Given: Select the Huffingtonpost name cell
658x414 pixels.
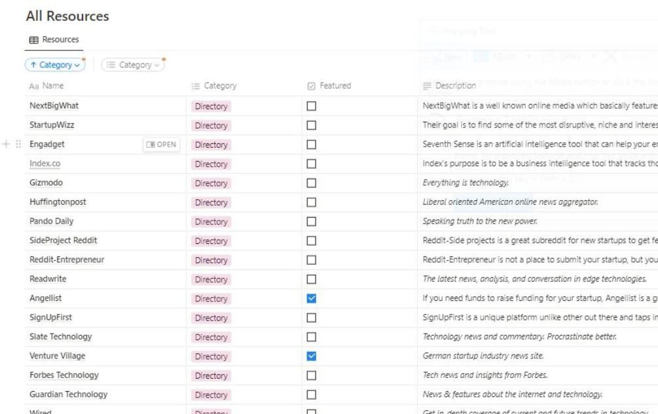Looking at the screenshot, I should [x=105, y=202].
